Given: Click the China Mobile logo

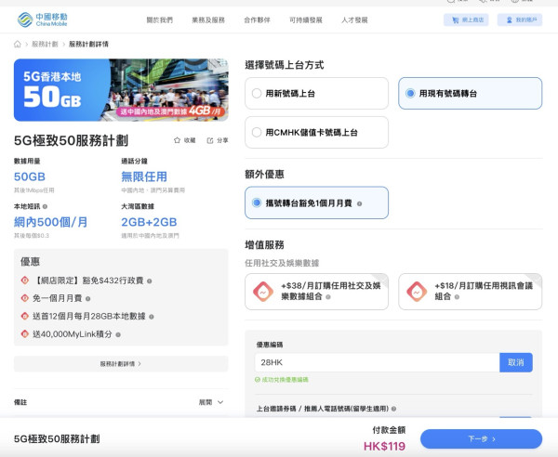Looking at the screenshot, I should [43, 20].
